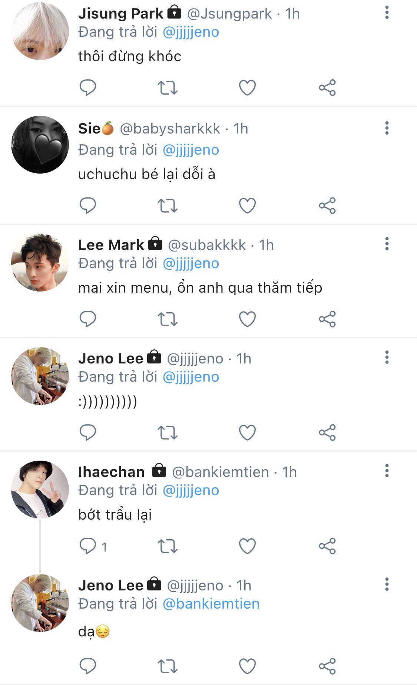Reply to Lee Mark's tweet
Screen dimensions: 417x685
click(88, 319)
